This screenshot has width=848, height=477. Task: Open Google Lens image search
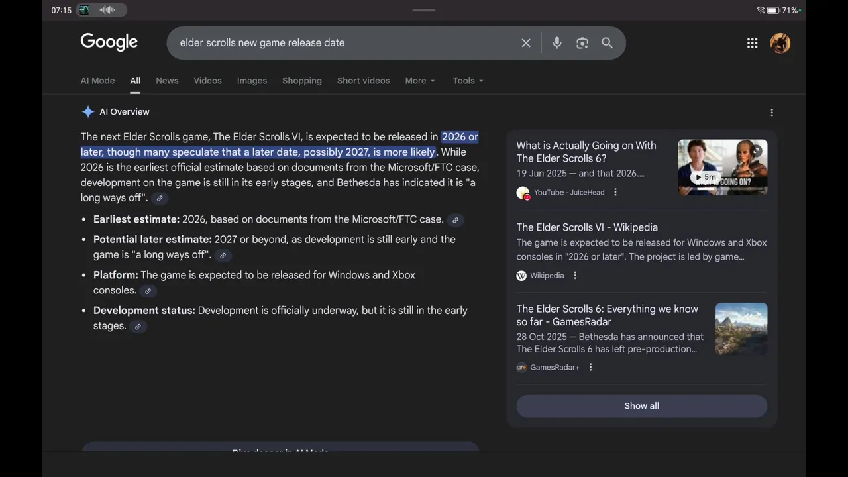point(582,43)
